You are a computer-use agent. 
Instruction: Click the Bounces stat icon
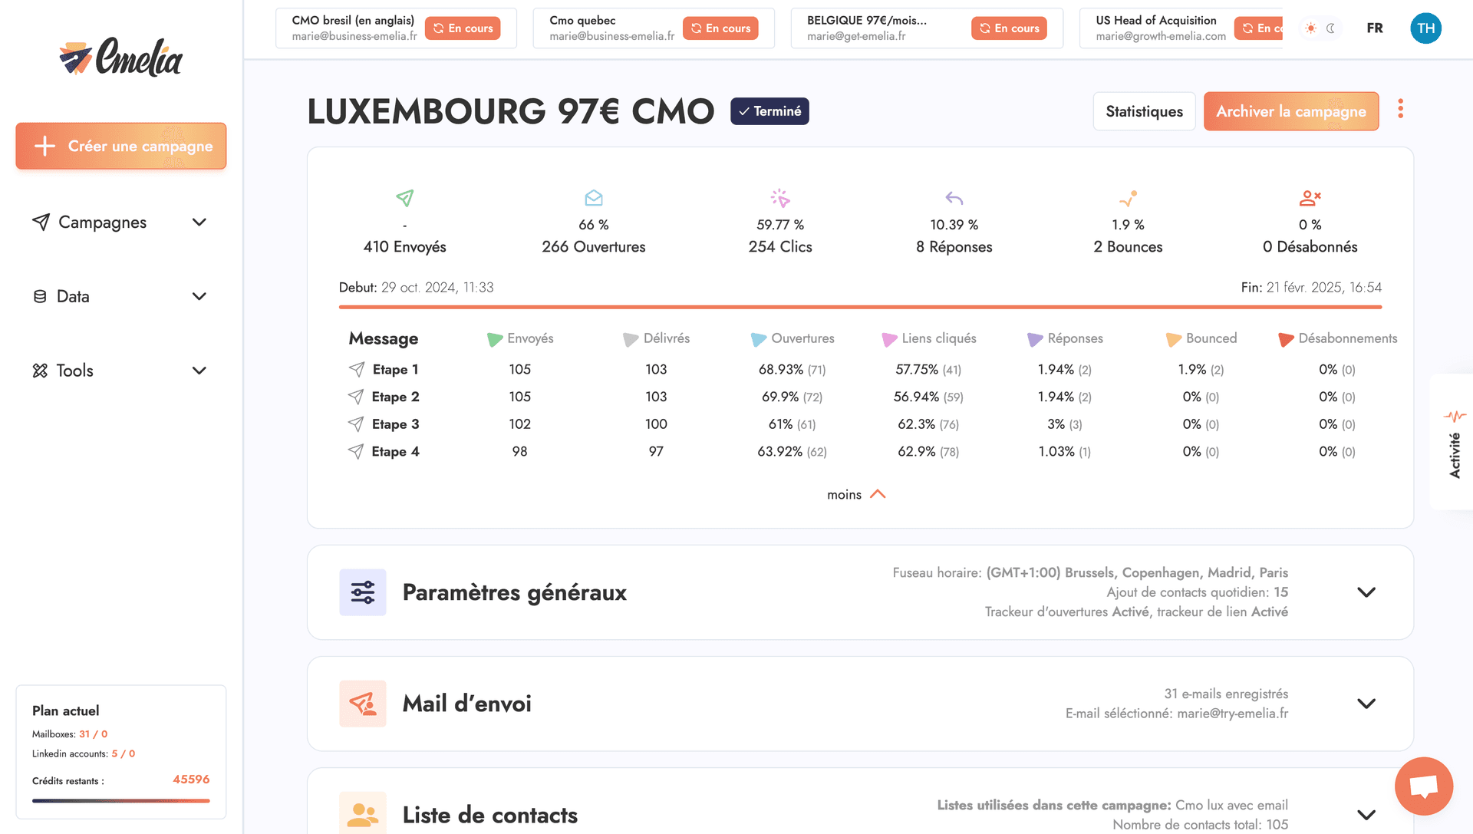pos(1128,198)
